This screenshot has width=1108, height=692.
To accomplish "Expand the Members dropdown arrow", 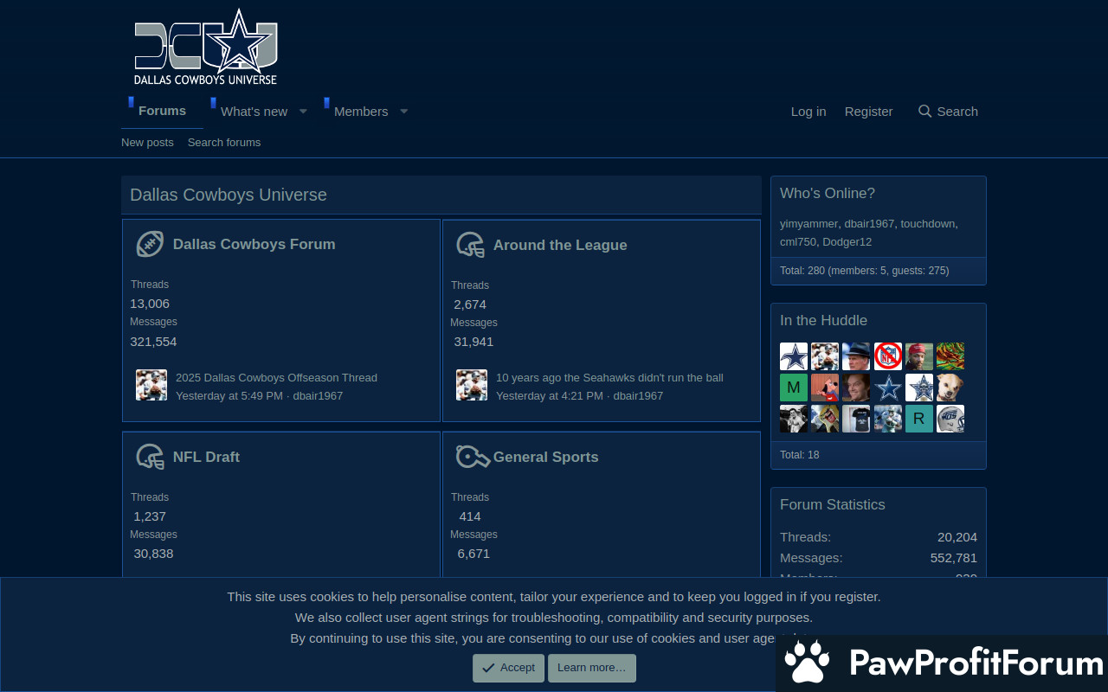I will (x=403, y=112).
